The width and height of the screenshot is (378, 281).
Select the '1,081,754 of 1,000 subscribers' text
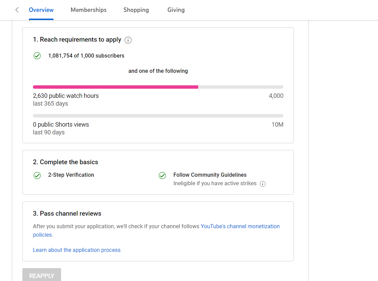[x=86, y=56]
